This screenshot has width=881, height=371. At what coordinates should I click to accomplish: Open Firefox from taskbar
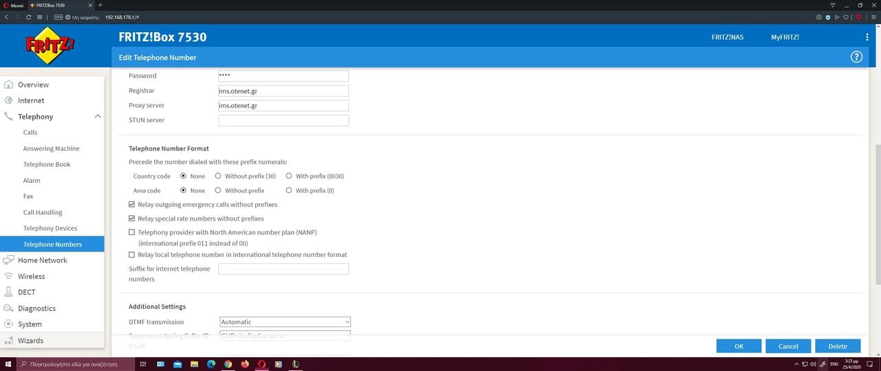click(x=245, y=363)
